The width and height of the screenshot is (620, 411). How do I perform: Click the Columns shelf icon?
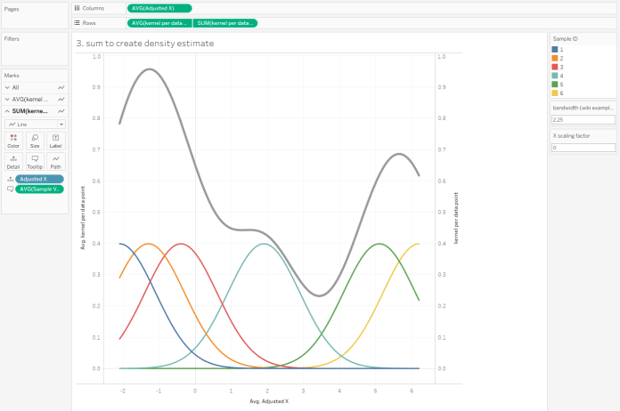pos(77,8)
